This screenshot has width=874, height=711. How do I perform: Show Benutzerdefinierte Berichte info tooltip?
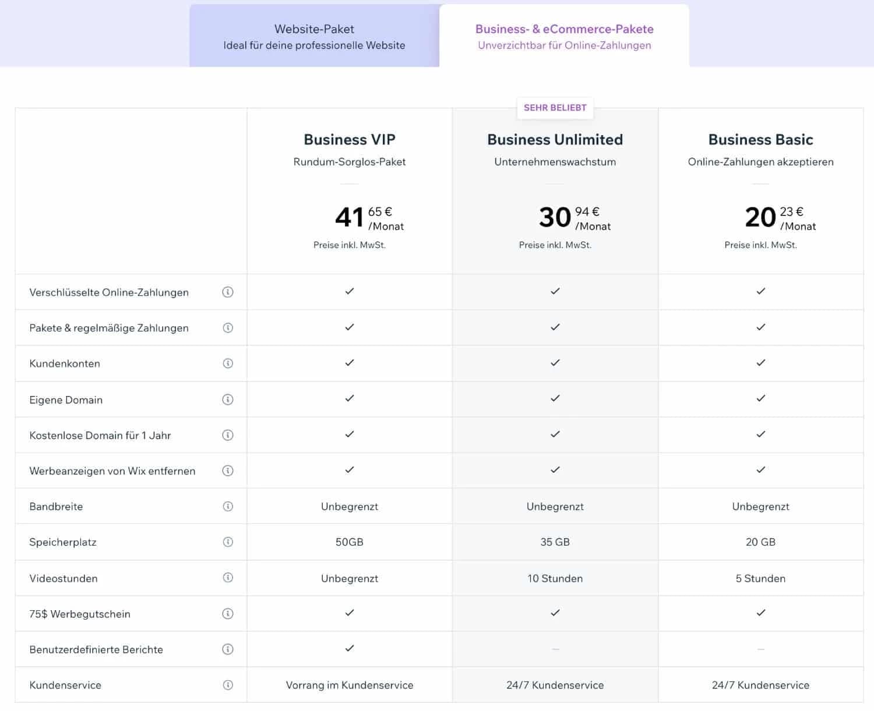point(228,649)
